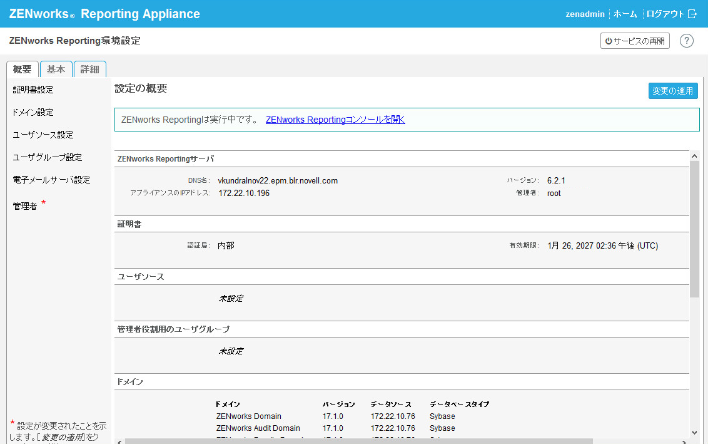708x444 pixels.
Task: Click the vertical scrollbar thumb
Action: point(694,229)
